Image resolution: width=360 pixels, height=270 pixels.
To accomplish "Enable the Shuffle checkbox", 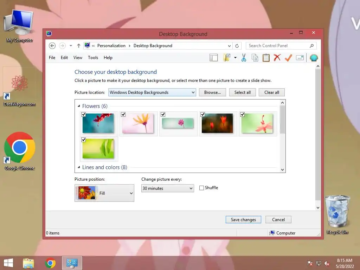I will coord(201,188).
